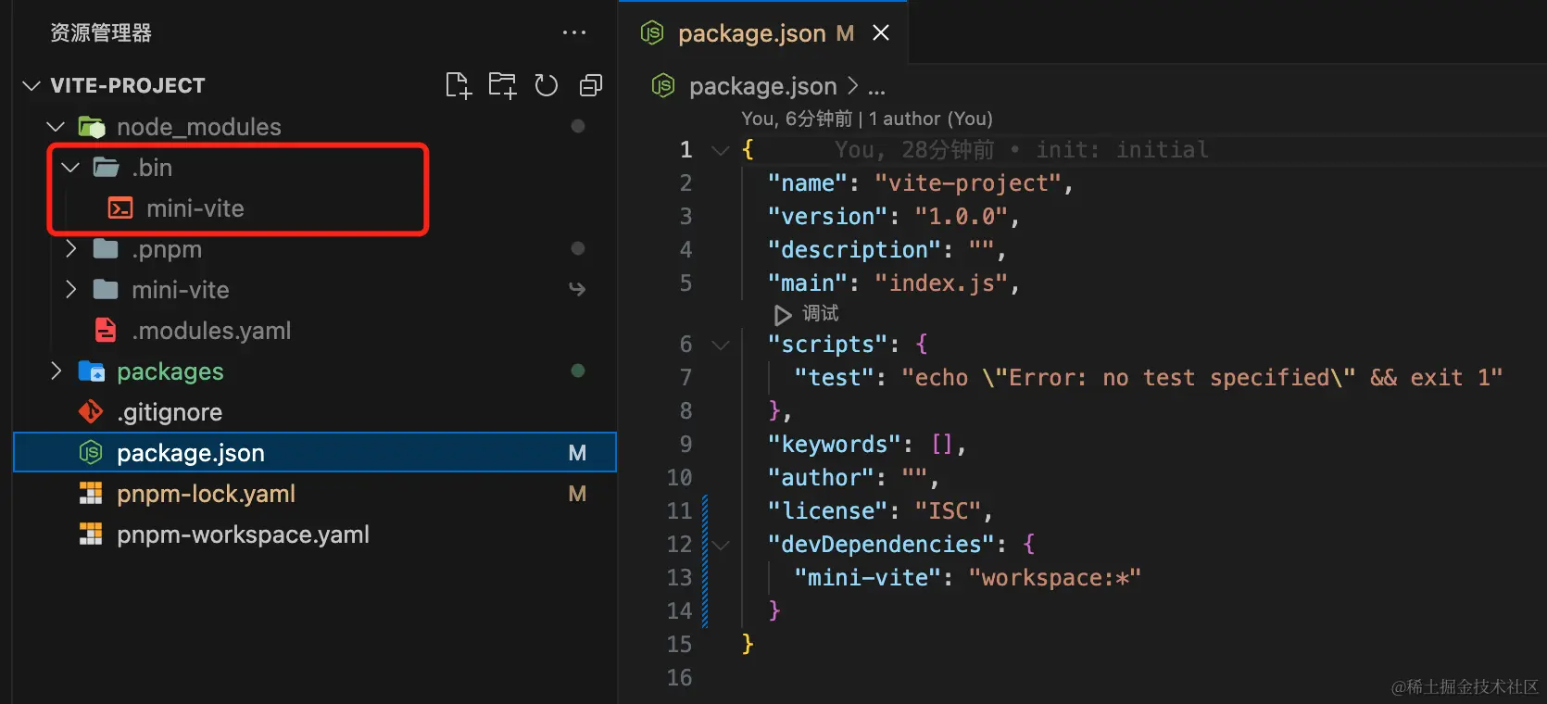Click the node_modules folder icon
The image size is (1547, 704).
point(91,126)
